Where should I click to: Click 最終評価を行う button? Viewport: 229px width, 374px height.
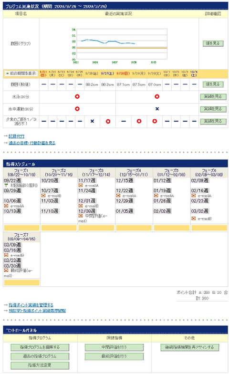[114, 356]
